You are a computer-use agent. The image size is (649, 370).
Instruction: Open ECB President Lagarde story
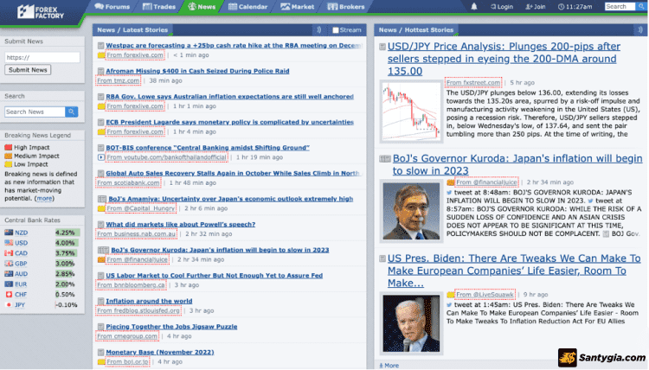pyautogui.click(x=229, y=123)
